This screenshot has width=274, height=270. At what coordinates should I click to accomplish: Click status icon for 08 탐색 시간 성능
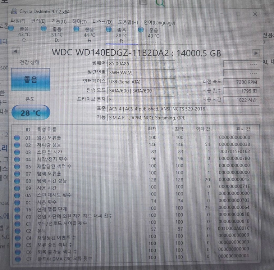click(x=17, y=181)
